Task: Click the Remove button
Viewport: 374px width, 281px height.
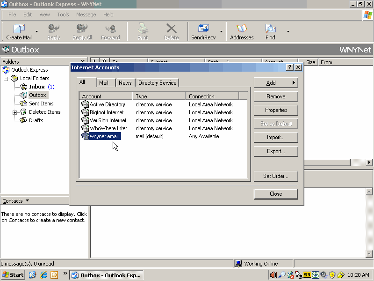Action: point(276,96)
